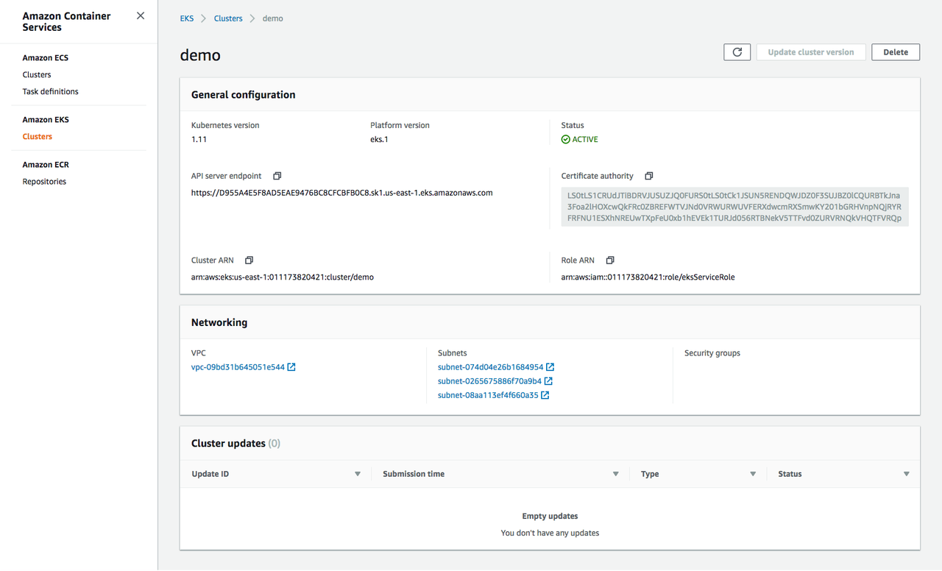942x571 pixels.
Task: Click the Update cluster version button
Action: (x=811, y=52)
